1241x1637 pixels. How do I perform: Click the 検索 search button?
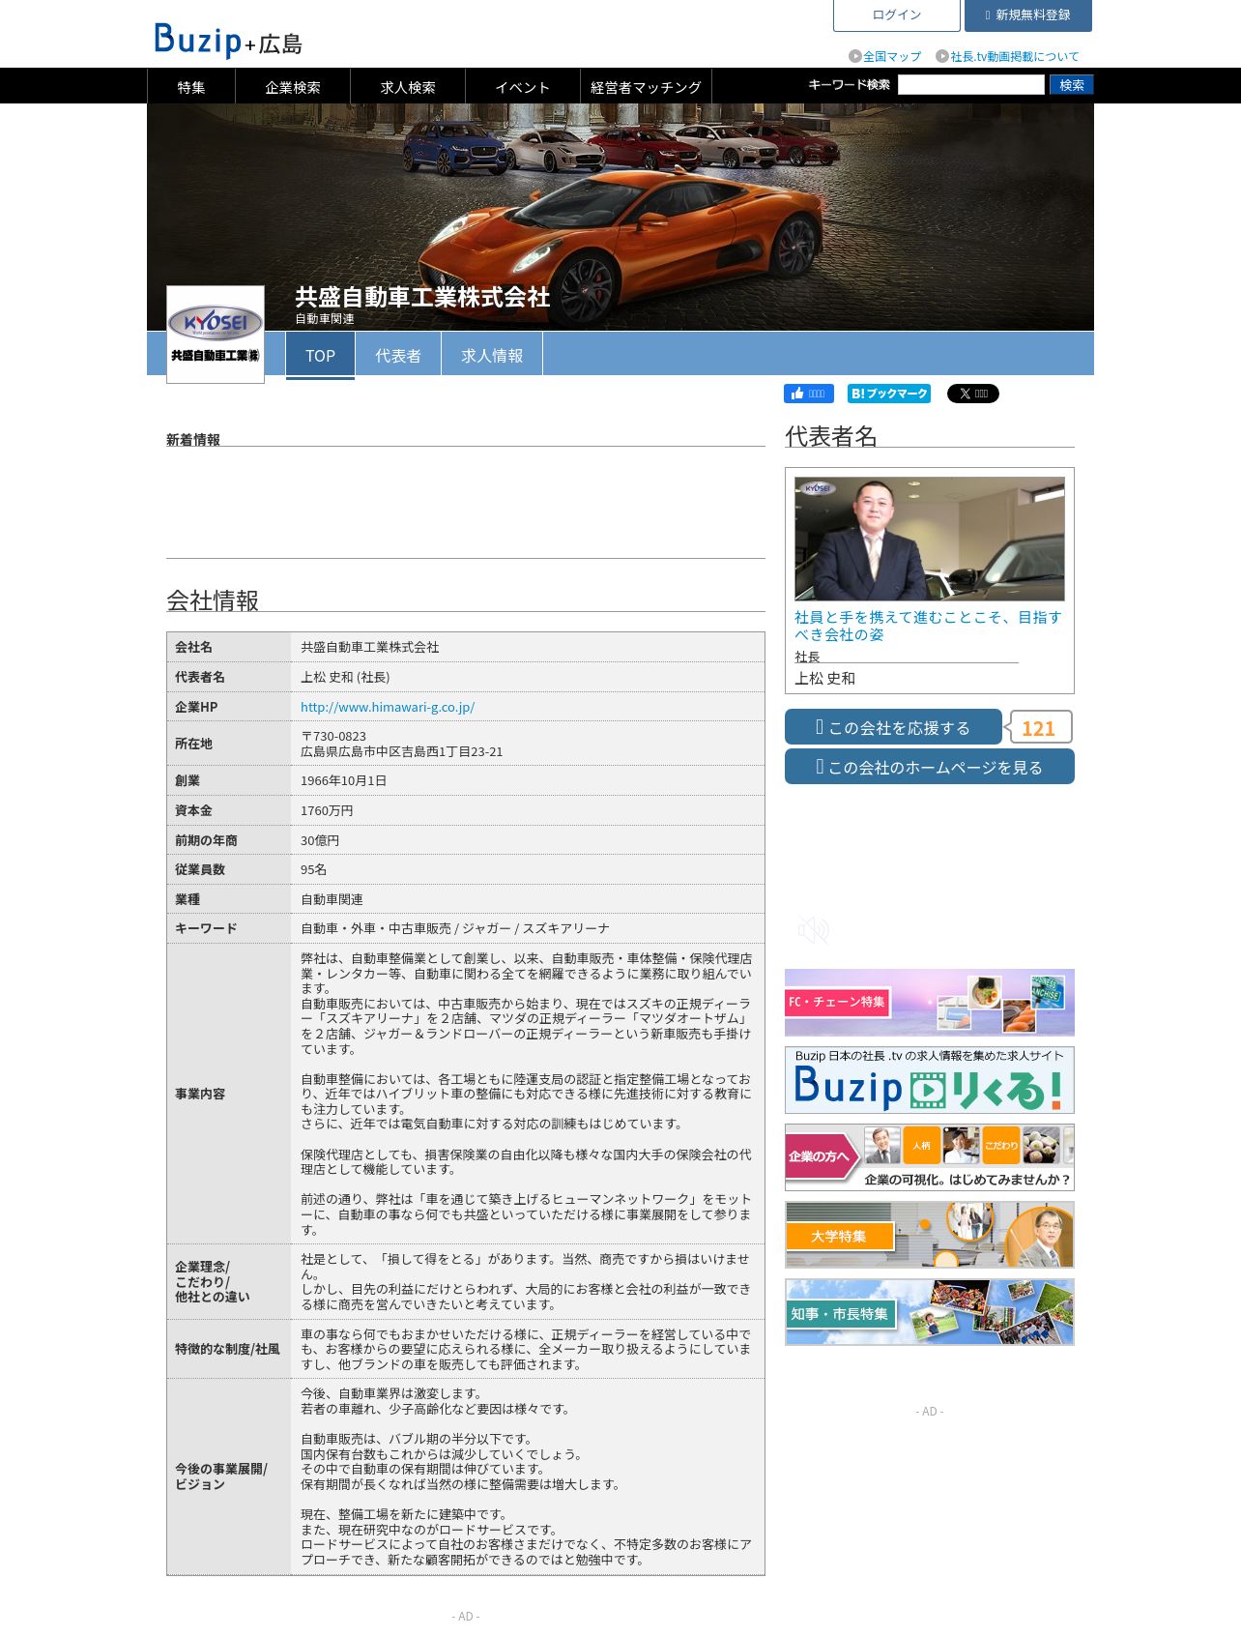click(x=1072, y=85)
